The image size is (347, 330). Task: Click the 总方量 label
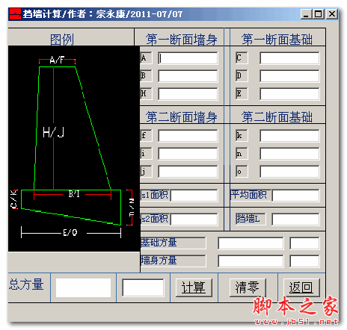point(26,284)
